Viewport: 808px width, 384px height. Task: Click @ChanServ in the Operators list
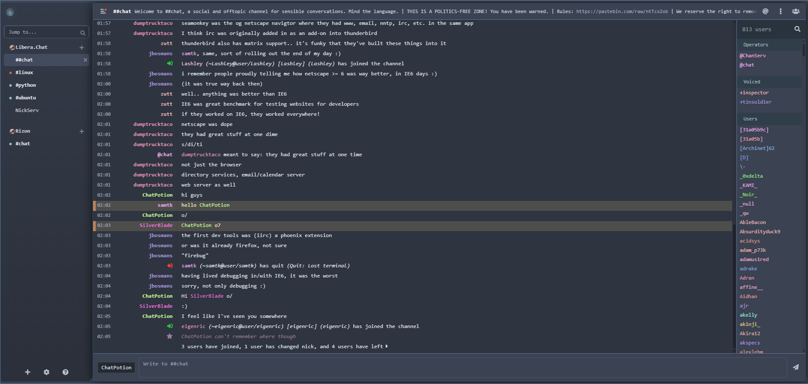(753, 56)
